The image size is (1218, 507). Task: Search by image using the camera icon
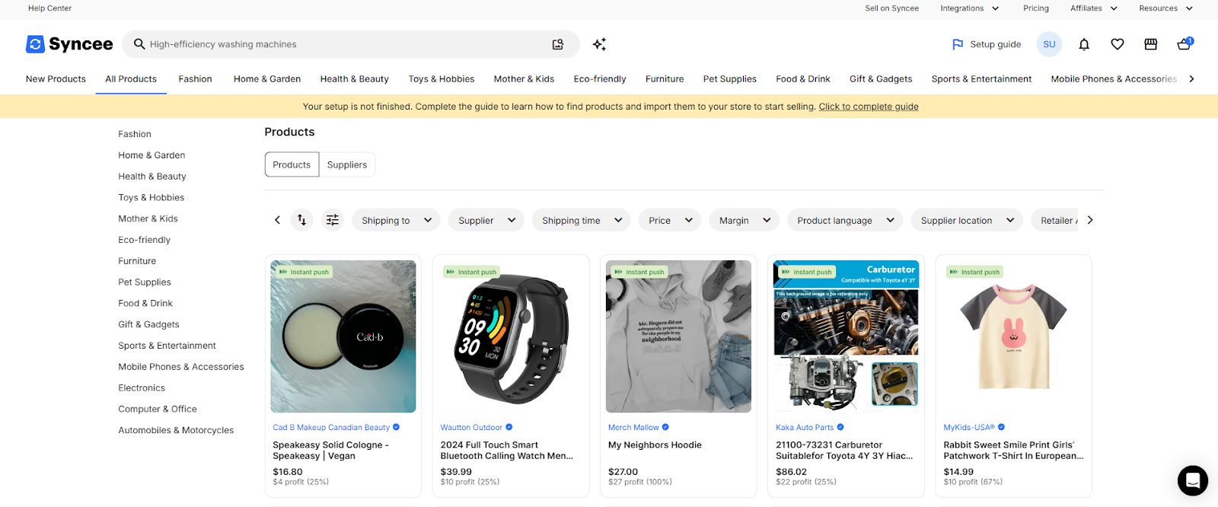558,44
